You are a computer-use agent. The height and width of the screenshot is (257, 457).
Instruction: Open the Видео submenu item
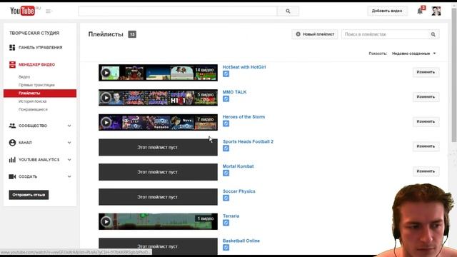click(24, 77)
